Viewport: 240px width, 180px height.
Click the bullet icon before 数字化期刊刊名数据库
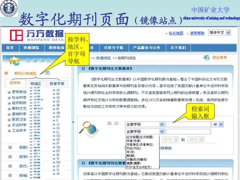(83, 163)
